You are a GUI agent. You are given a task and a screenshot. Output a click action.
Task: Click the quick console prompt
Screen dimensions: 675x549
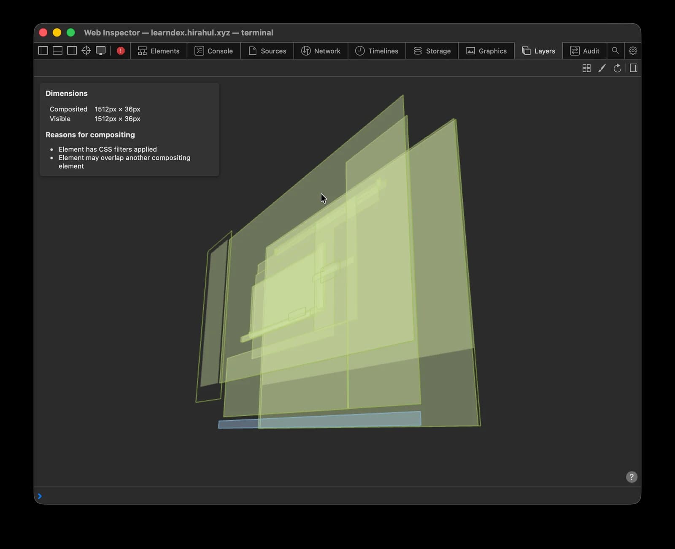[337, 496]
